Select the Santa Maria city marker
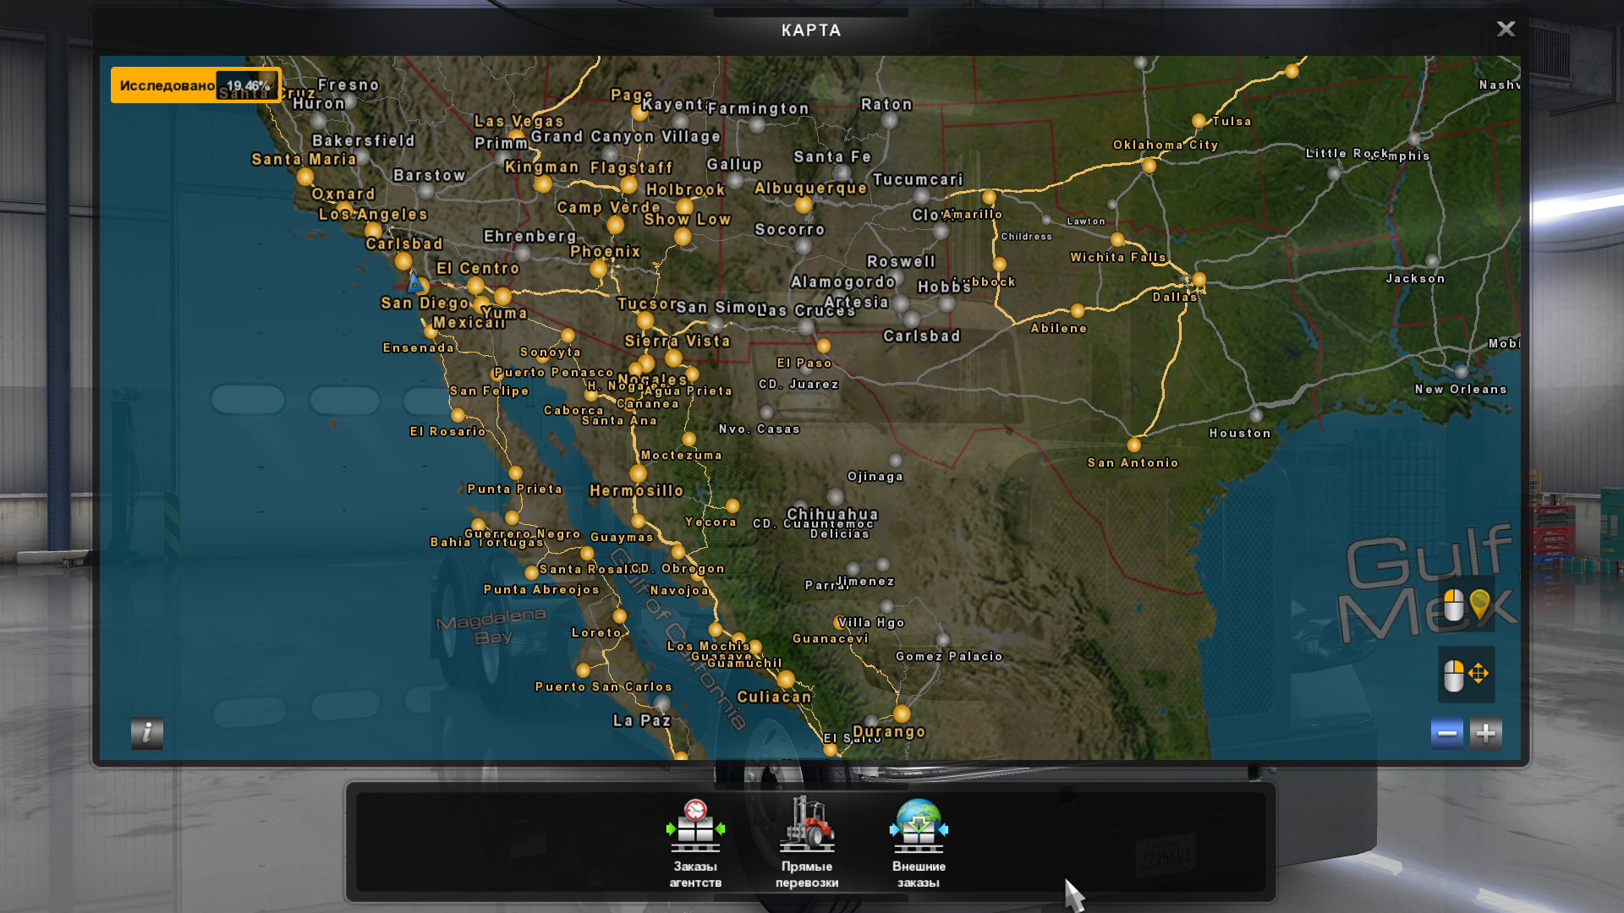 (305, 177)
